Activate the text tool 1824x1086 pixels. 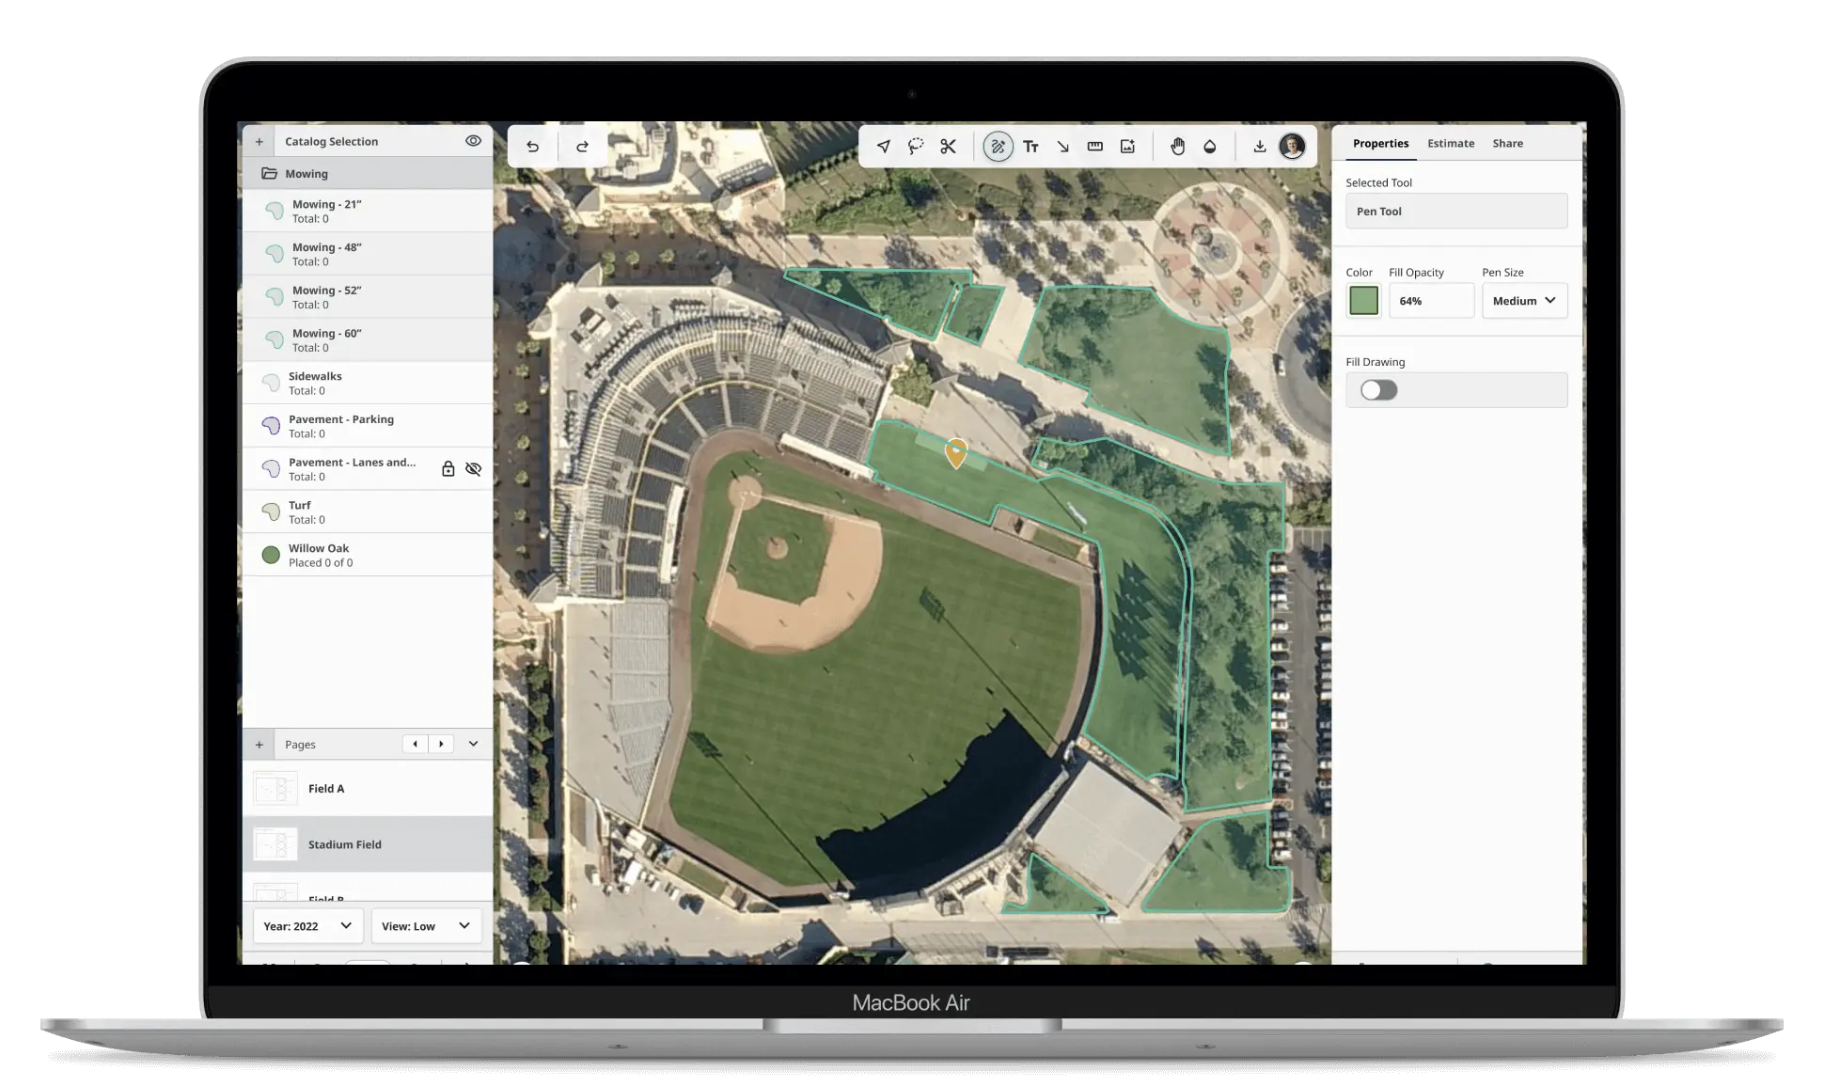click(x=1030, y=146)
